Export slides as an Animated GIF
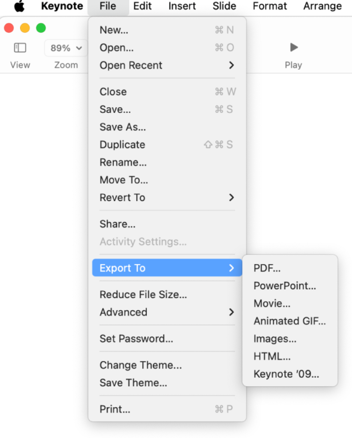Image resolution: width=352 pixels, height=438 pixels. 289,321
